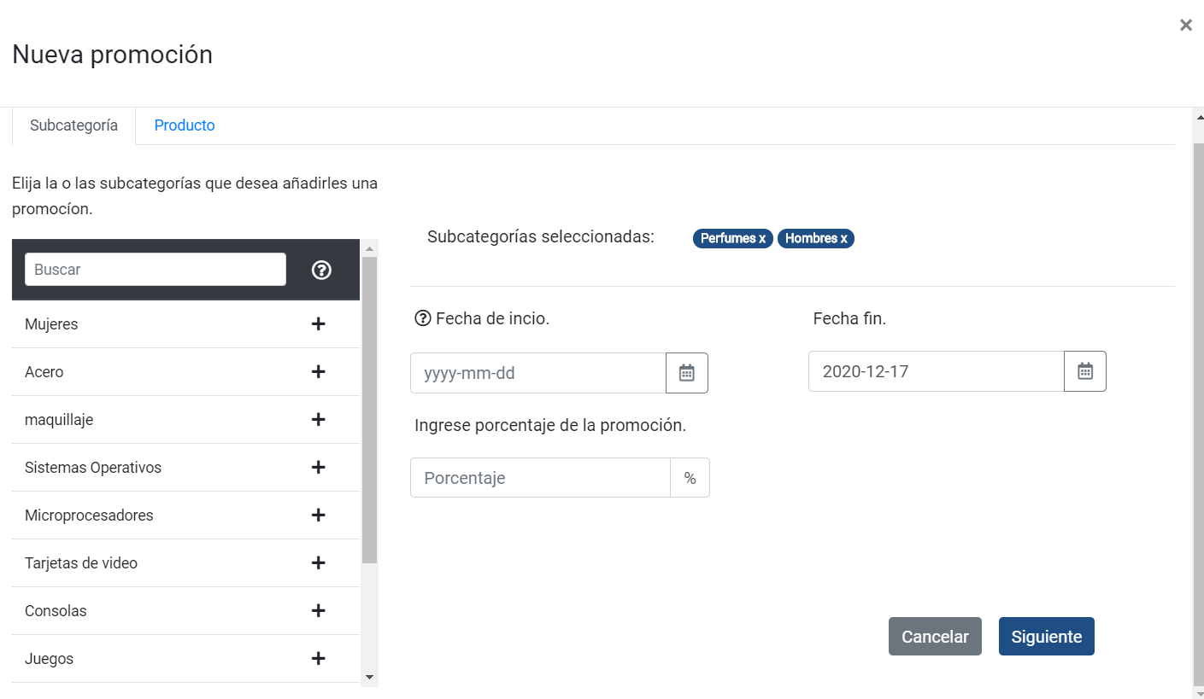Click the Mujeres list row text

tap(51, 324)
